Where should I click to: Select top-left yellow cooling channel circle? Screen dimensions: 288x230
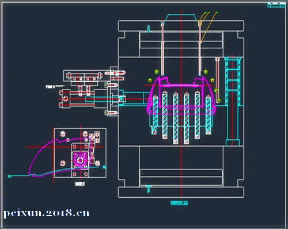point(157,72)
